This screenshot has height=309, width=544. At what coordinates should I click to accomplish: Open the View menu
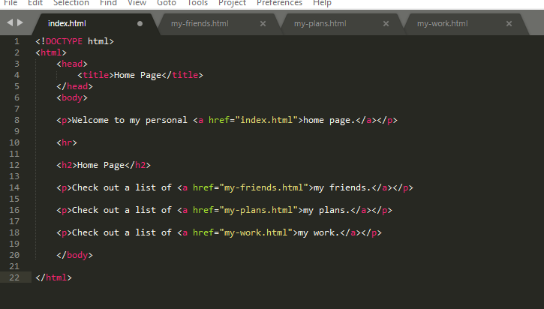tap(137, 3)
